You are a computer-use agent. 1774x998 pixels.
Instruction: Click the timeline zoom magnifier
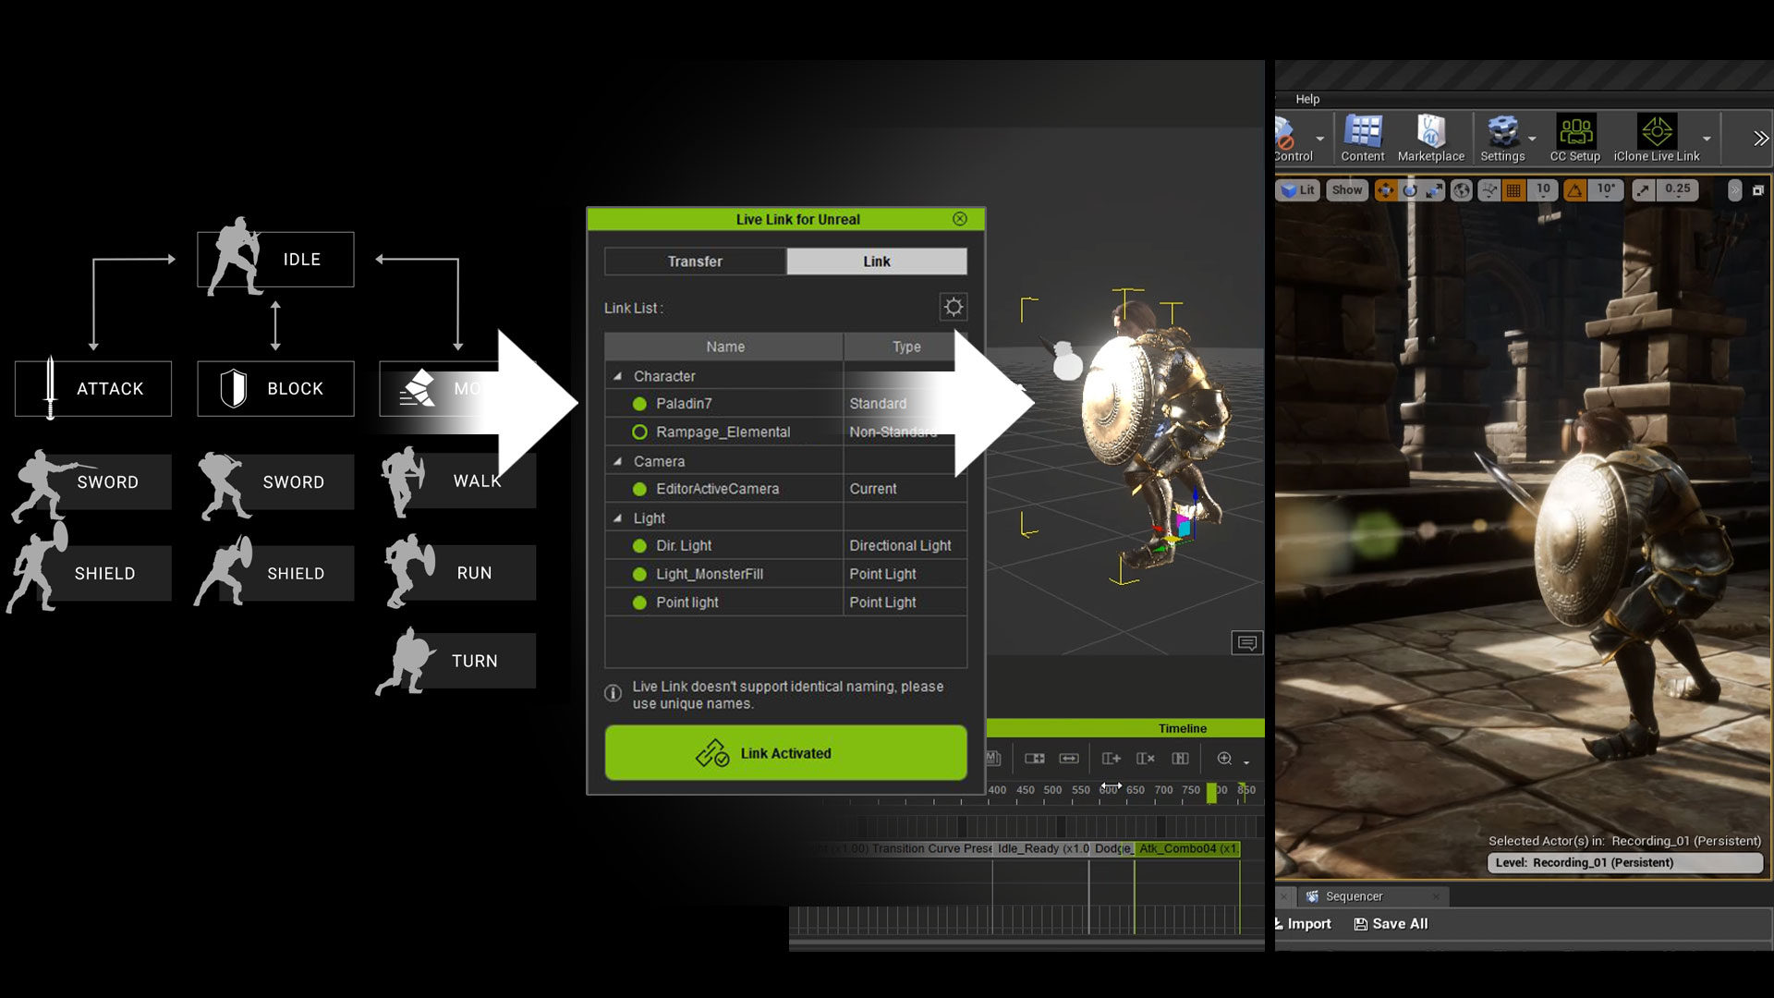[1225, 759]
